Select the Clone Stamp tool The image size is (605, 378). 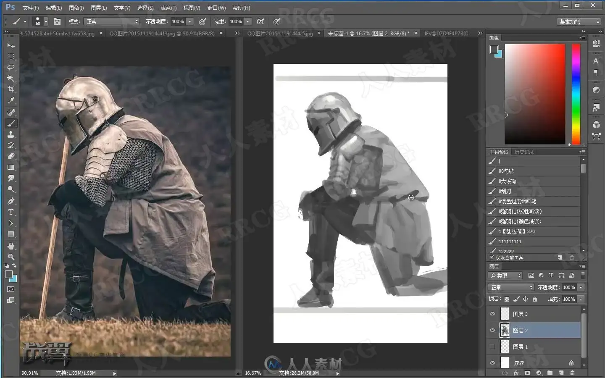[x=11, y=134]
